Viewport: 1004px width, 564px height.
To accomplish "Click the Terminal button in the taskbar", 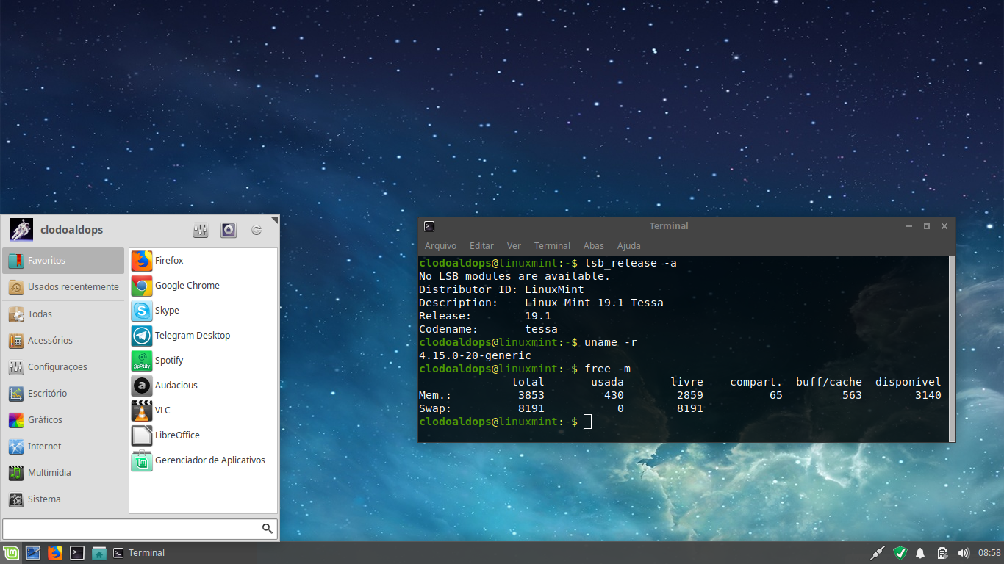I will [x=139, y=553].
